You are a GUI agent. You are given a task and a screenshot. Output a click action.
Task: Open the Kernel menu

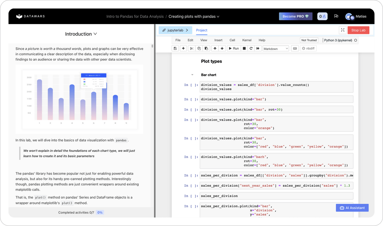tap(247, 40)
